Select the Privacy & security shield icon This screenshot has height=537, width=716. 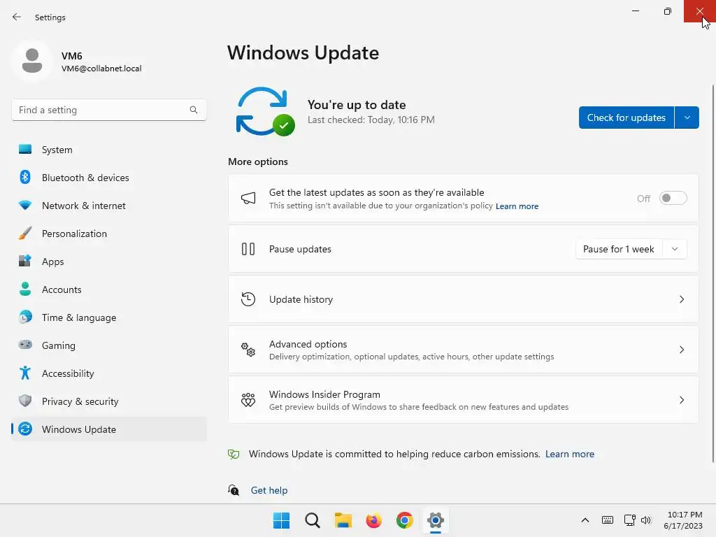point(25,401)
